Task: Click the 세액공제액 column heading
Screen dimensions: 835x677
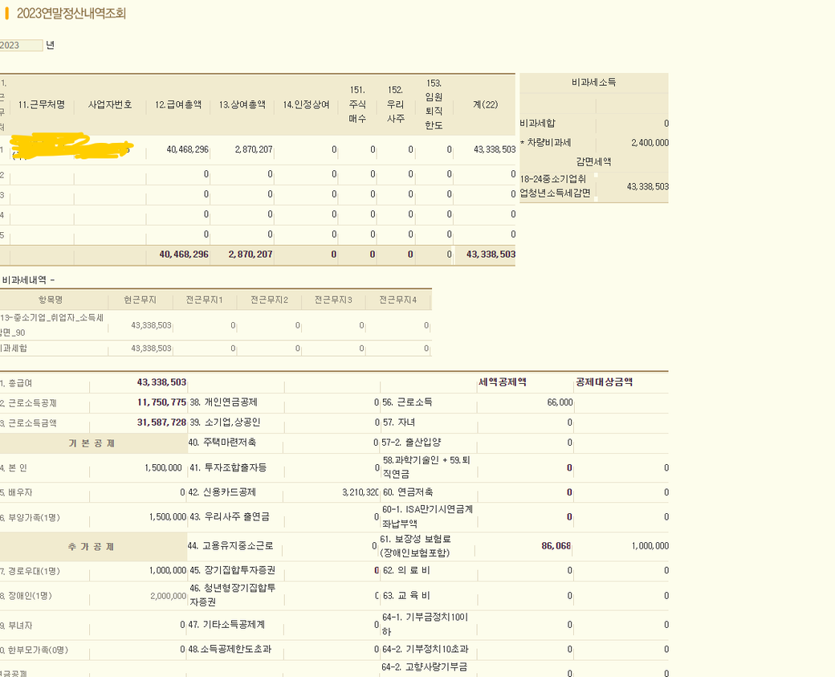Action: (x=503, y=382)
